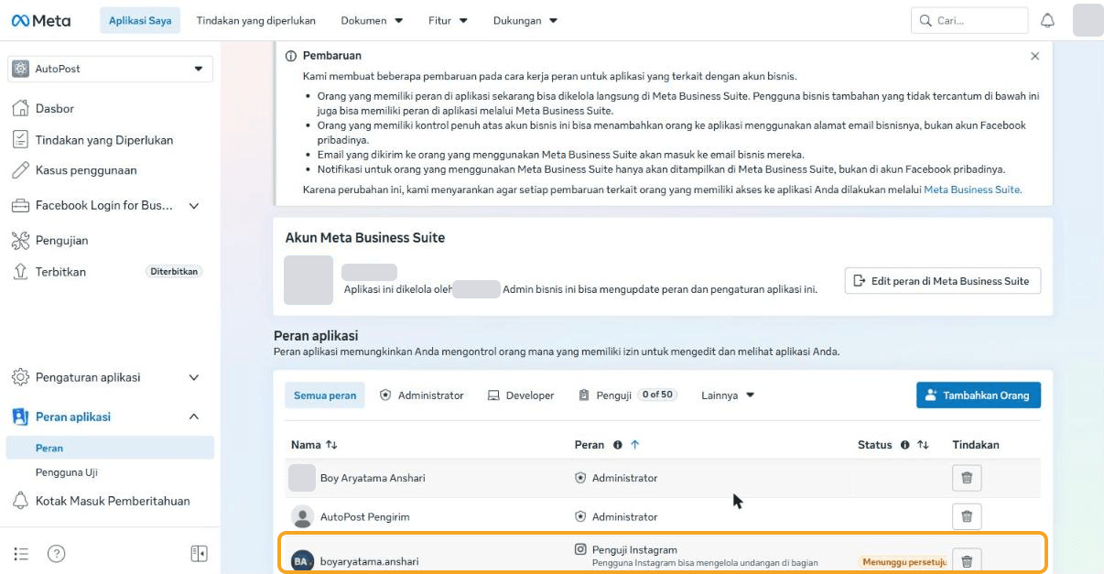1104x574 pixels.
Task: Filter by Developer tab
Action: [521, 395]
